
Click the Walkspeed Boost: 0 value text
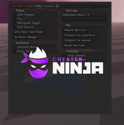tap(76, 15)
